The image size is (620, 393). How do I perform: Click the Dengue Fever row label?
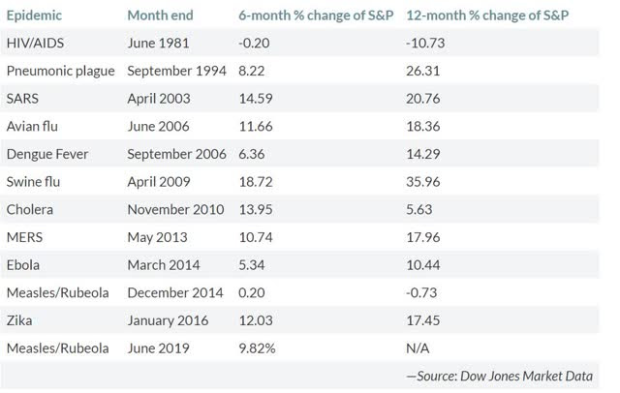click(x=46, y=154)
